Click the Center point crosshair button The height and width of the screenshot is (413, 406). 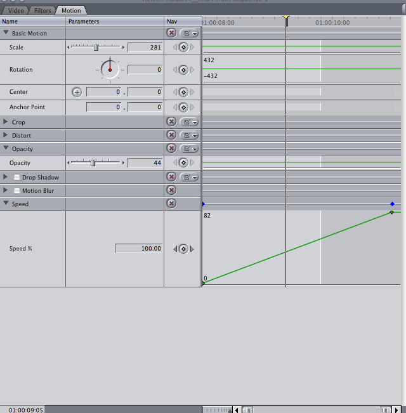coord(77,92)
